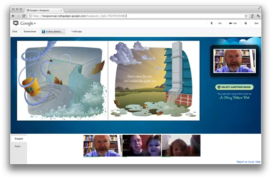Screen dimensions: 271x178
Task: Select the little girl's video thumbnail
Action: pos(181,146)
